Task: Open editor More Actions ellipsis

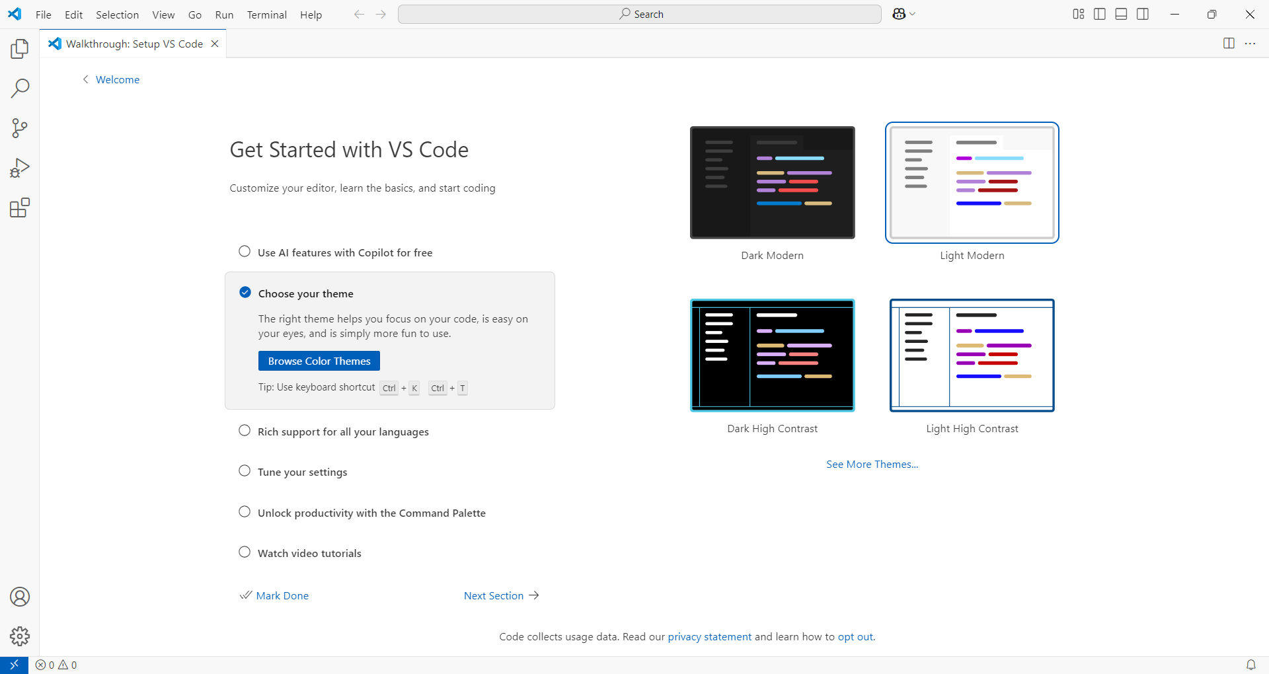Action: (1250, 44)
